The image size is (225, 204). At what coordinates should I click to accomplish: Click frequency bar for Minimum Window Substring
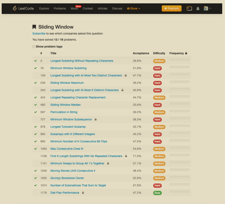pyautogui.click(x=179, y=67)
